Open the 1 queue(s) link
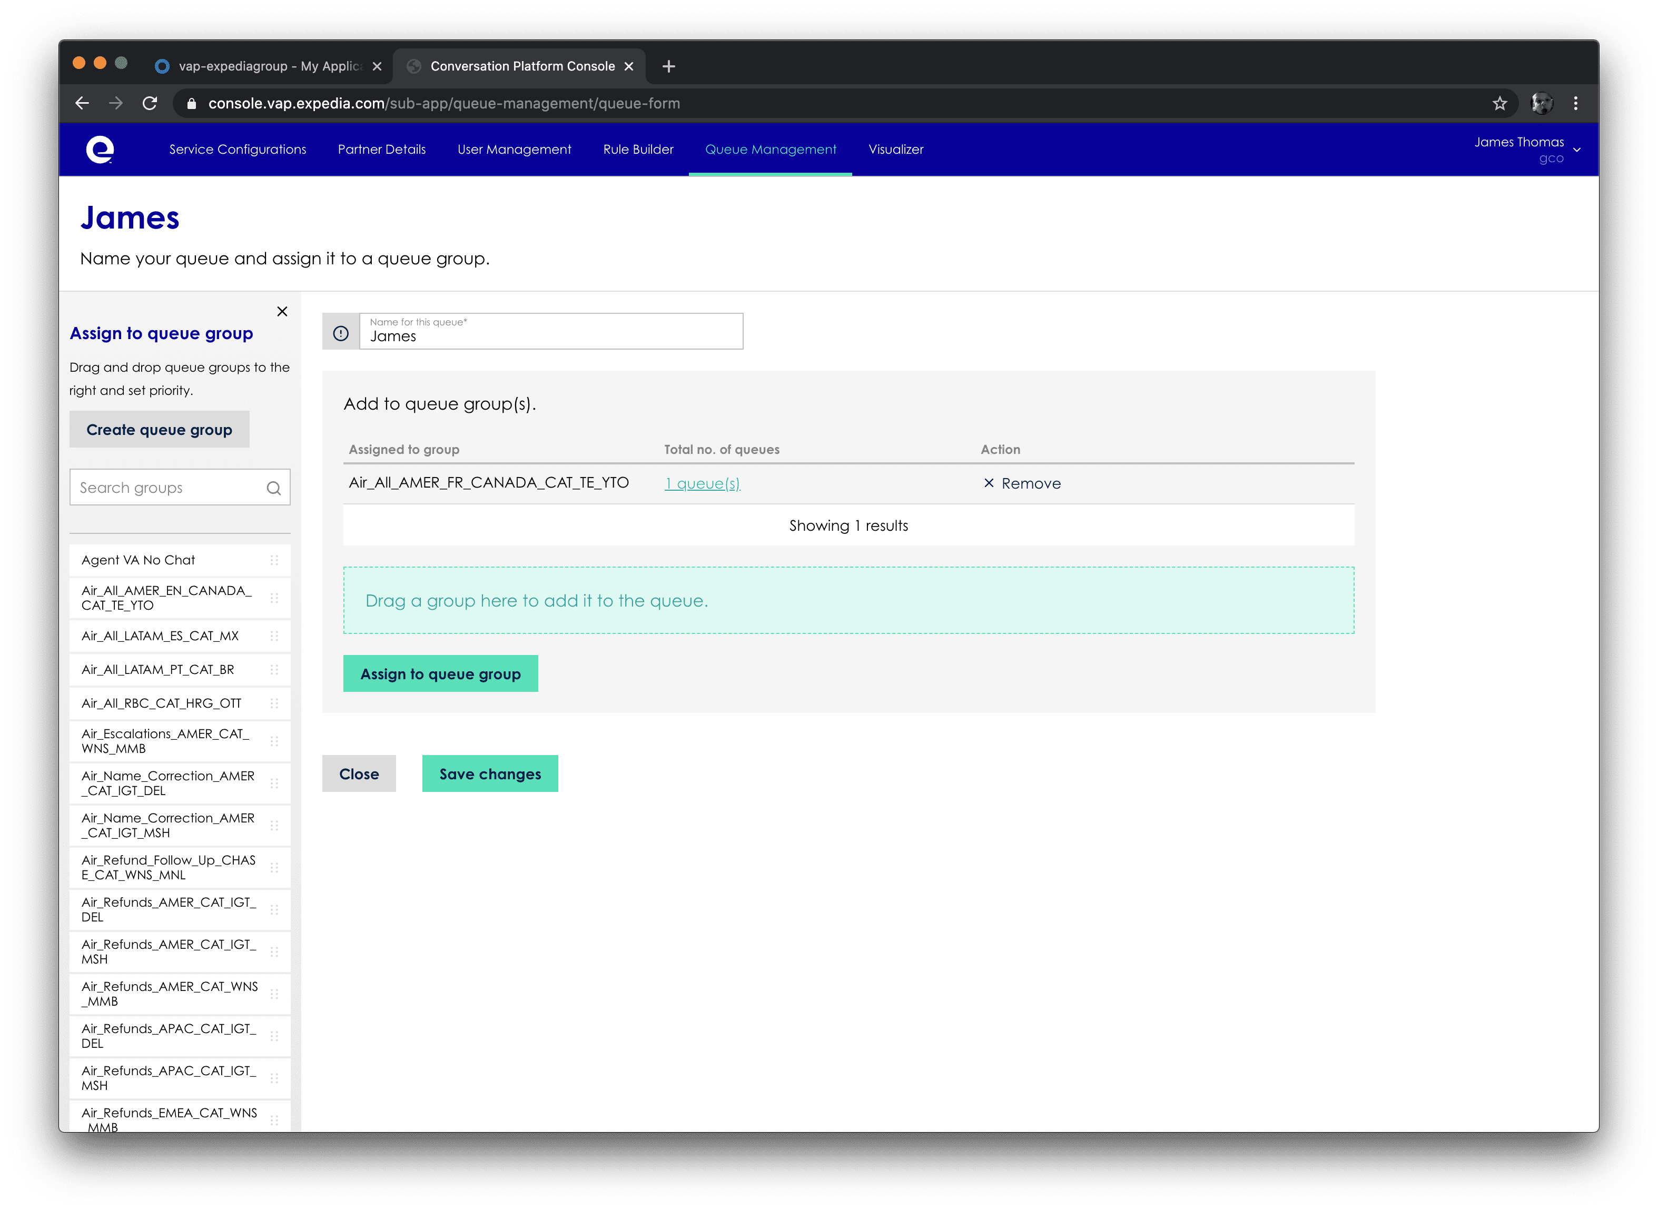Viewport: 1658px width, 1210px height. coord(702,483)
